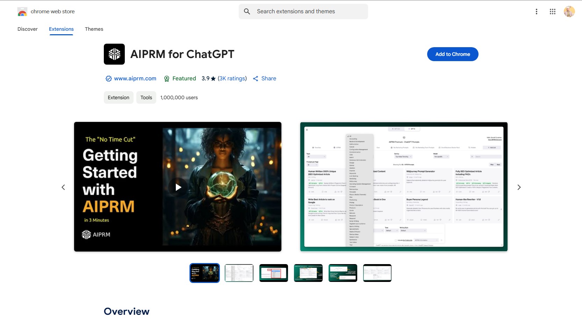Open the www.aiprm.com website link
Screen dimensions: 582x320
pos(135,79)
